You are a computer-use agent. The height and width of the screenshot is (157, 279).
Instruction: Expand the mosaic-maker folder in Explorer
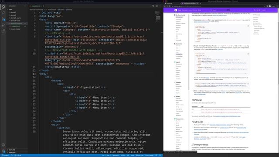15,29
